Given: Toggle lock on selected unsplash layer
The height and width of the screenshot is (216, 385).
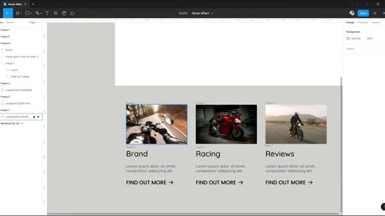Looking at the screenshot, I should (34, 117).
